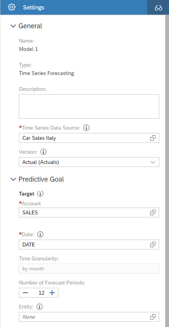Click the Time Granularity by month field
169x327 pixels.
pos(89,269)
